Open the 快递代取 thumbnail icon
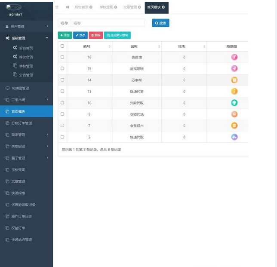The height and width of the screenshot is (267, 277). coord(234,137)
